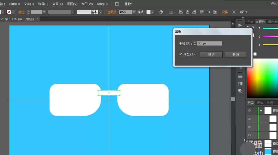Click the horizontal align center icon
This screenshot has height=155, width=278.
click(x=187, y=12)
